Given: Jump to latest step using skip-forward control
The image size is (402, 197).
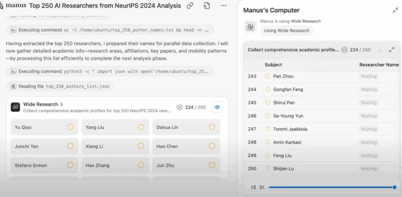Looking at the screenshot, I should 262,187.
